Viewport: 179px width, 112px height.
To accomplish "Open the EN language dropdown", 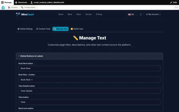I will 132,14.
